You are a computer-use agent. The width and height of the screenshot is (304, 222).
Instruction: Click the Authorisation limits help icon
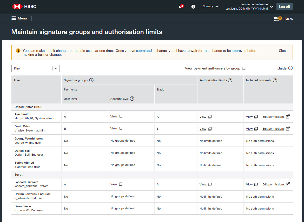pyautogui.click(x=230, y=80)
